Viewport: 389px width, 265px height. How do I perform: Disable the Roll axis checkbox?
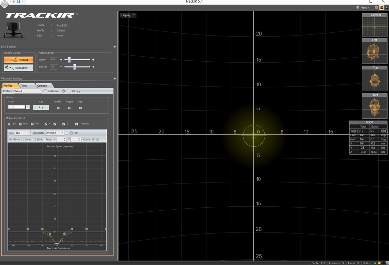(x=32, y=124)
